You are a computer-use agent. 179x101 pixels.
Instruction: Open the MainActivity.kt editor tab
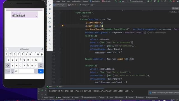pos(60,5)
